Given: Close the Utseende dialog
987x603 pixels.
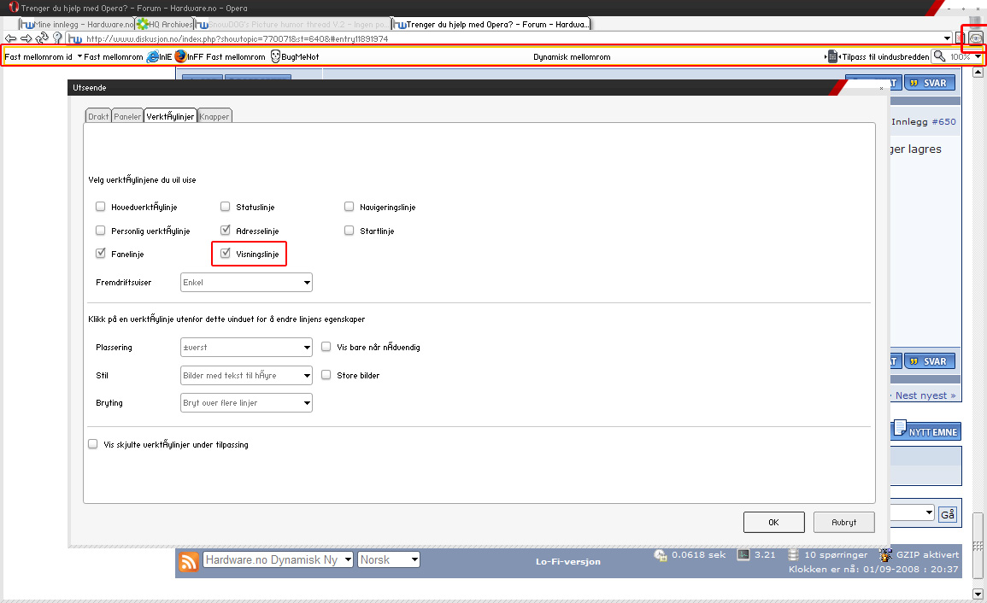Looking at the screenshot, I should pos(881,88).
